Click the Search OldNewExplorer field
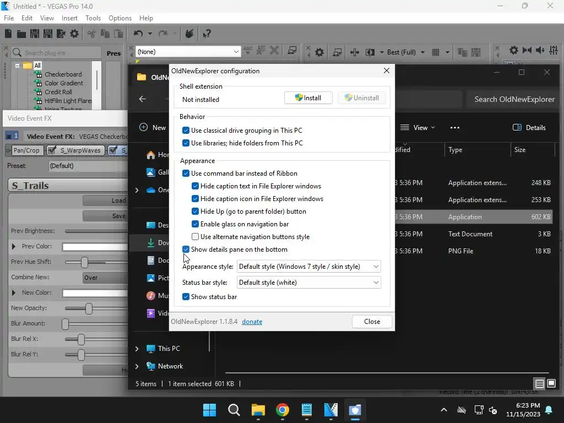The height and width of the screenshot is (423, 564). 514,99
